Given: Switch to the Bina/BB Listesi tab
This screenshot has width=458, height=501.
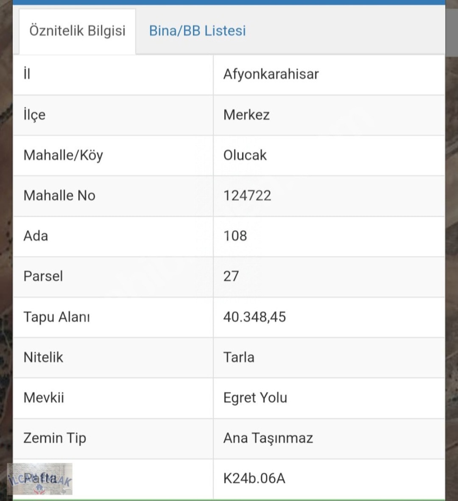Looking at the screenshot, I should click(x=197, y=31).
